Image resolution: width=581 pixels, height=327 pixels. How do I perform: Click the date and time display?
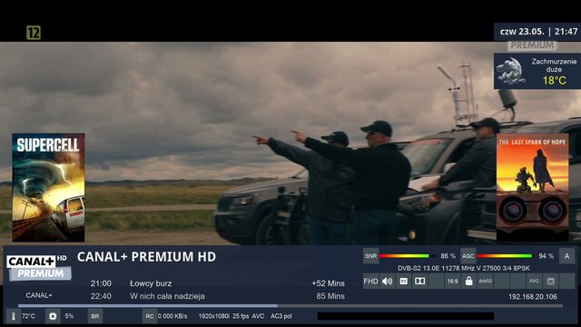(538, 32)
